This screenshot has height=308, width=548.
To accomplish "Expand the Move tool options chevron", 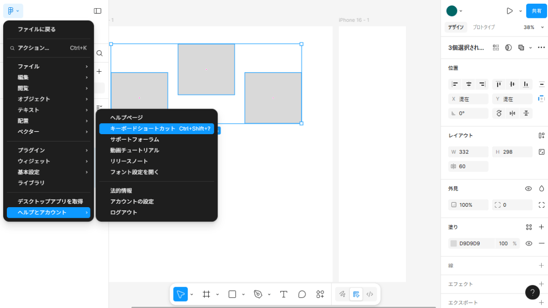I will 192,294.
